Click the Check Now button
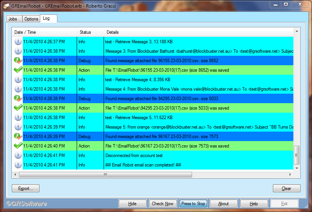 tap(163, 204)
